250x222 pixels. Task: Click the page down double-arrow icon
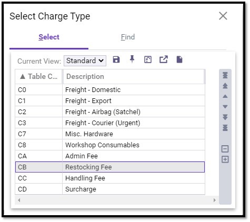225,117
